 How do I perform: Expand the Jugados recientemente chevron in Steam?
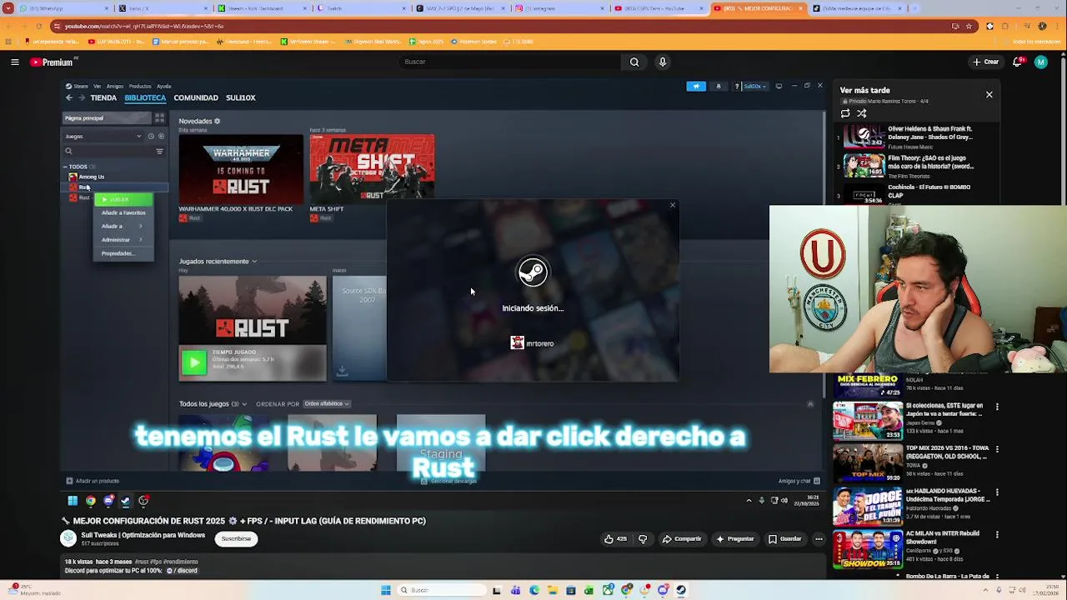254,262
